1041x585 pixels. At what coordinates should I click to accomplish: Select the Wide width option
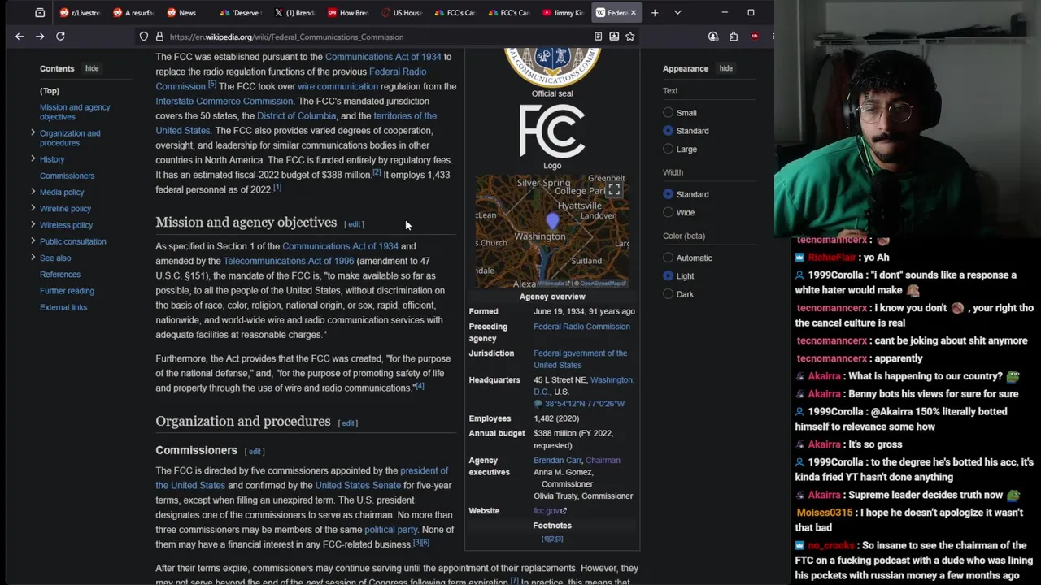pos(668,212)
